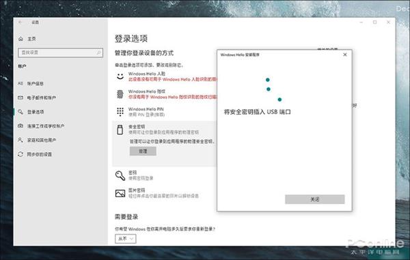Go to 同步你的设置 in sidebar
This screenshot has height=260, width=410.
[40, 154]
